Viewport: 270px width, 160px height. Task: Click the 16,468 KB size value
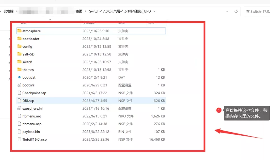[157, 140]
